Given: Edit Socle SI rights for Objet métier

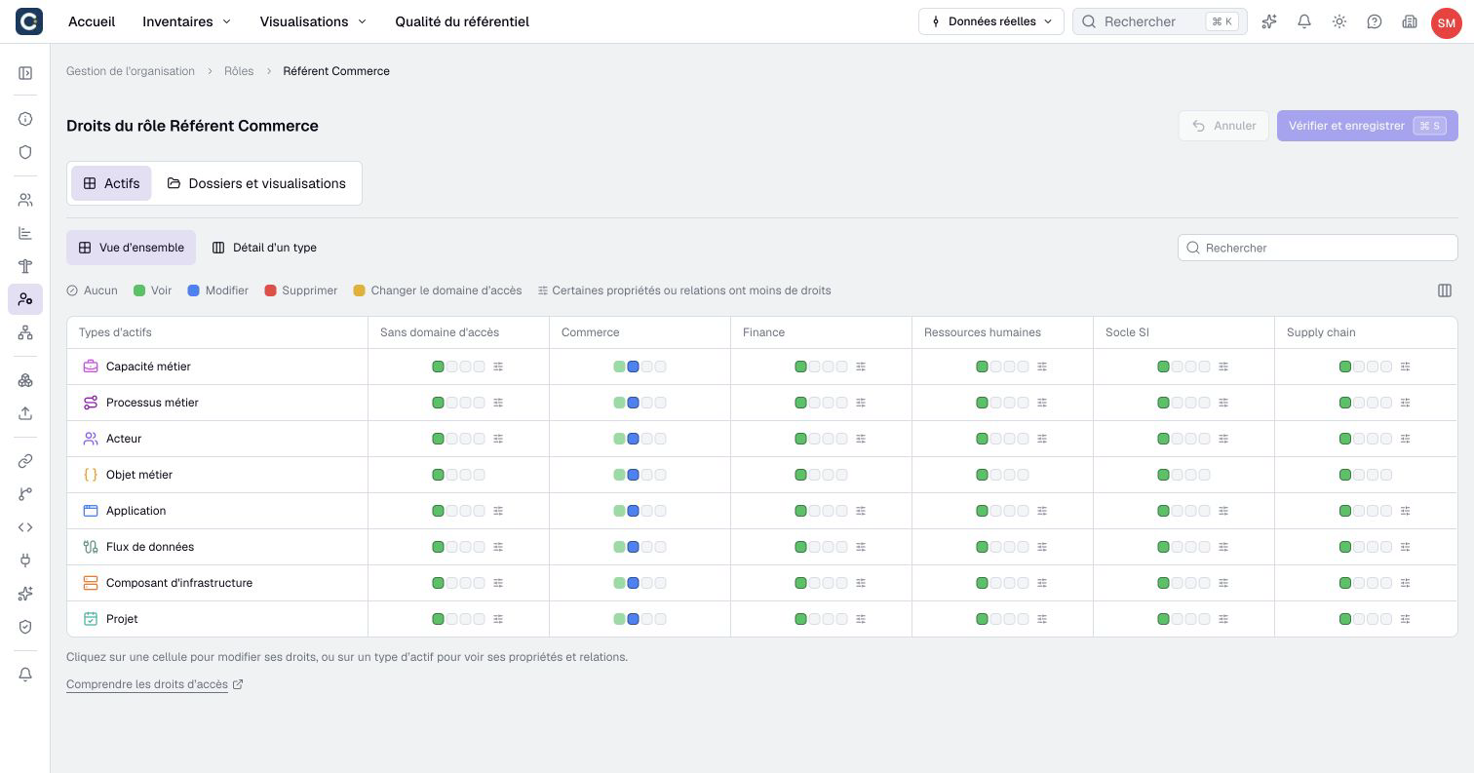Looking at the screenshot, I should [x=1183, y=475].
